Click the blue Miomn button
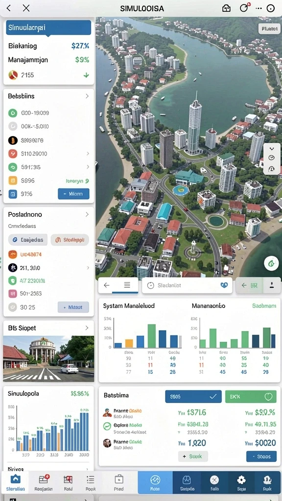282x501 pixels. coord(73,194)
